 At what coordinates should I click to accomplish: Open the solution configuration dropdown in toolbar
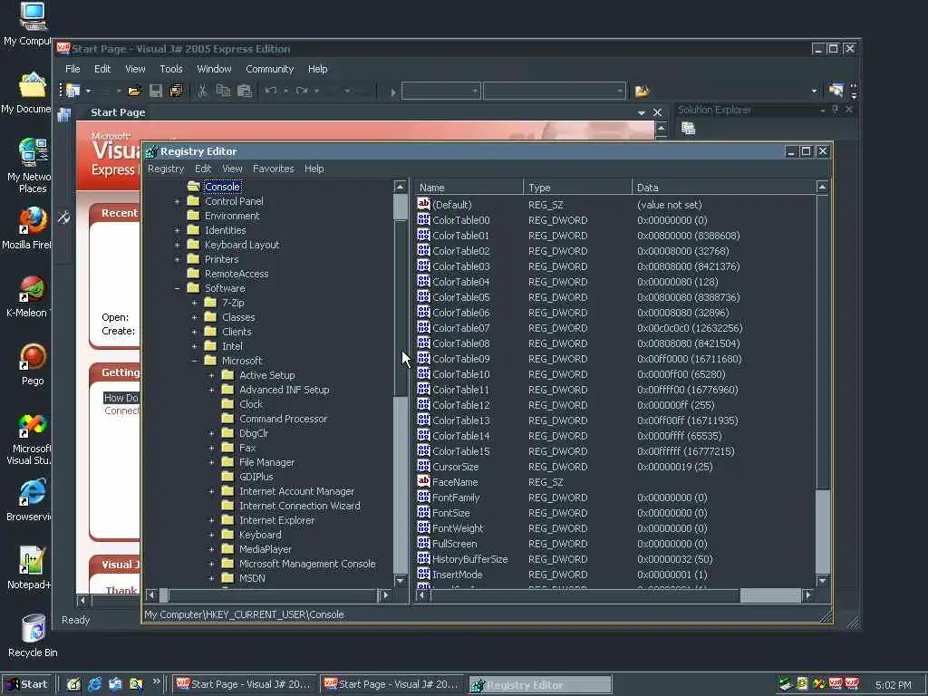pyautogui.click(x=441, y=91)
